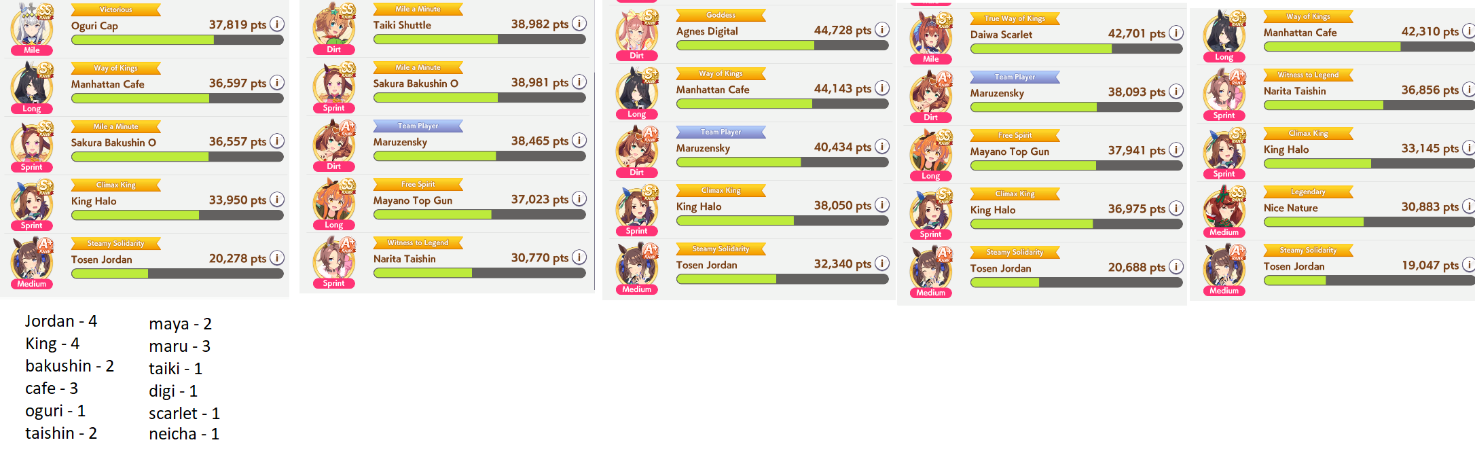Tap info icon next to Narita Taishin's 30,770 pts
The height and width of the screenshot is (470, 1475).
pos(579,257)
